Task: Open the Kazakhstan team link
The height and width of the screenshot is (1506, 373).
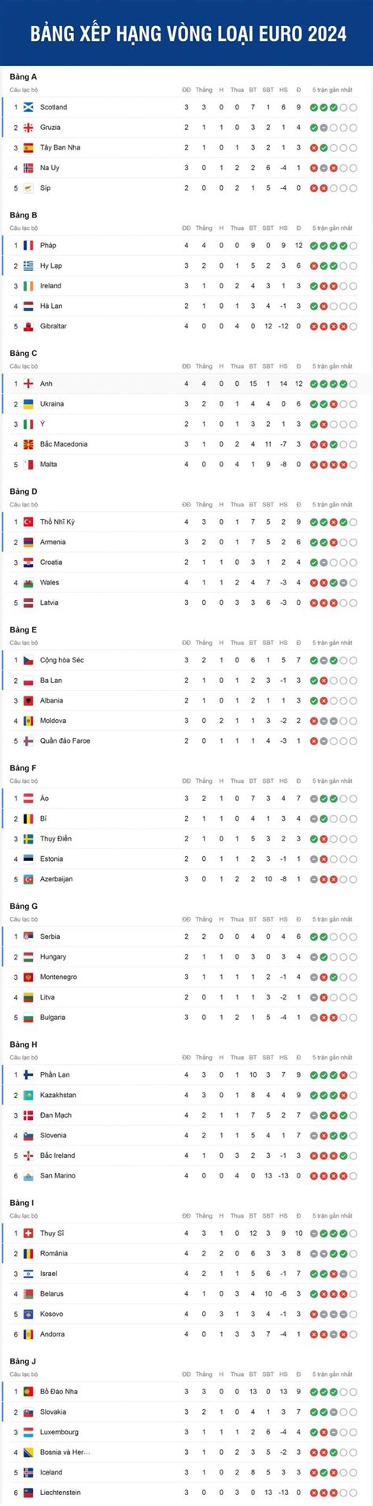Action: (x=58, y=1095)
